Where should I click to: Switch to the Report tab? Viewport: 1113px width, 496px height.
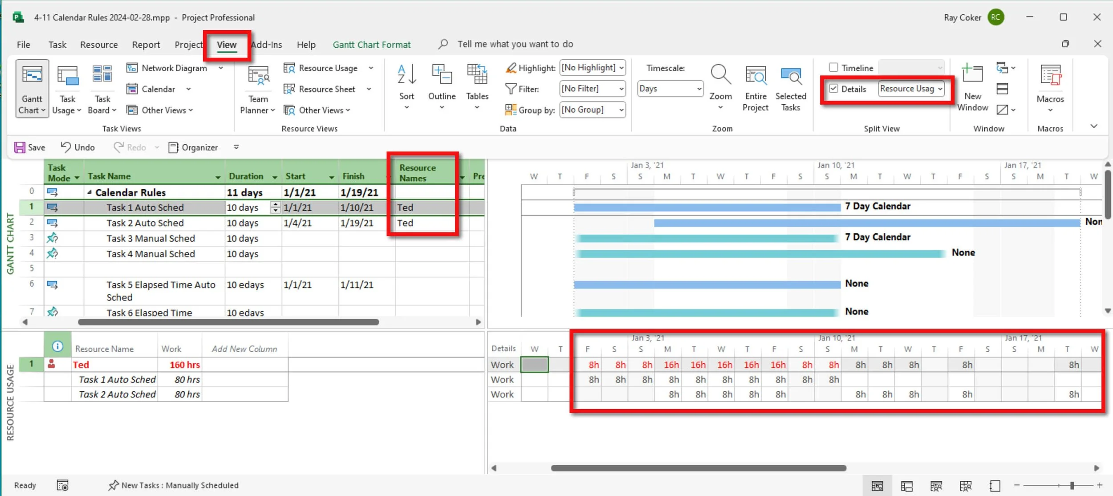(x=146, y=45)
